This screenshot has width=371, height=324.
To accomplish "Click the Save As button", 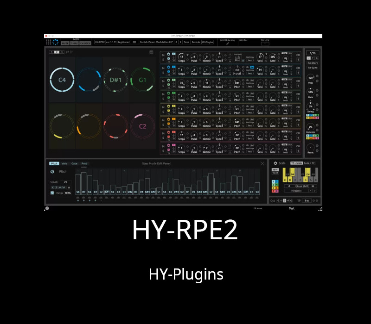I will pyautogui.click(x=196, y=42).
